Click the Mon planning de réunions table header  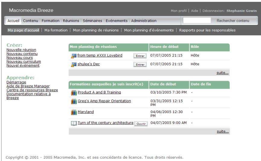click(x=109, y=47)
